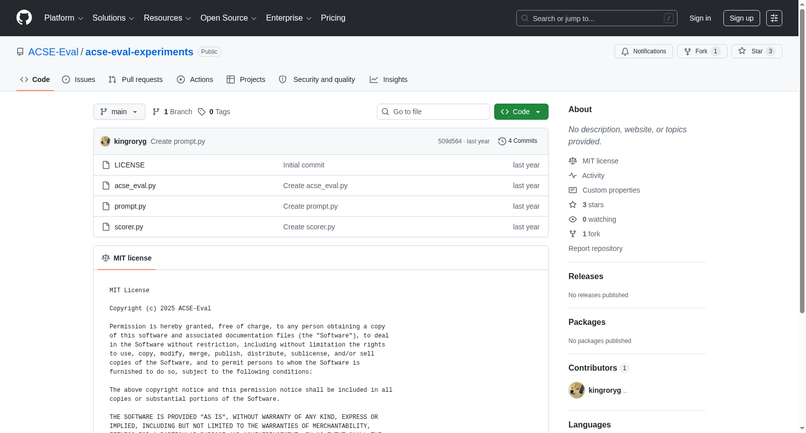Screen dimensions: 806x433
Task: Open the prompt.py file
Action: (130, 206)
